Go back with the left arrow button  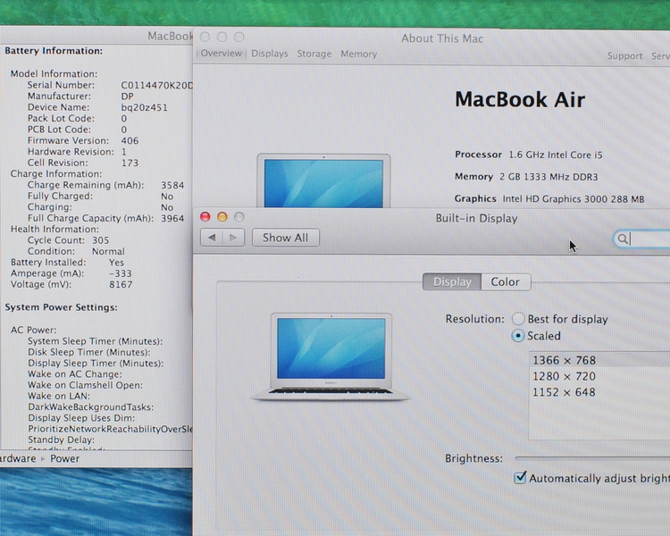coord(212,238)
